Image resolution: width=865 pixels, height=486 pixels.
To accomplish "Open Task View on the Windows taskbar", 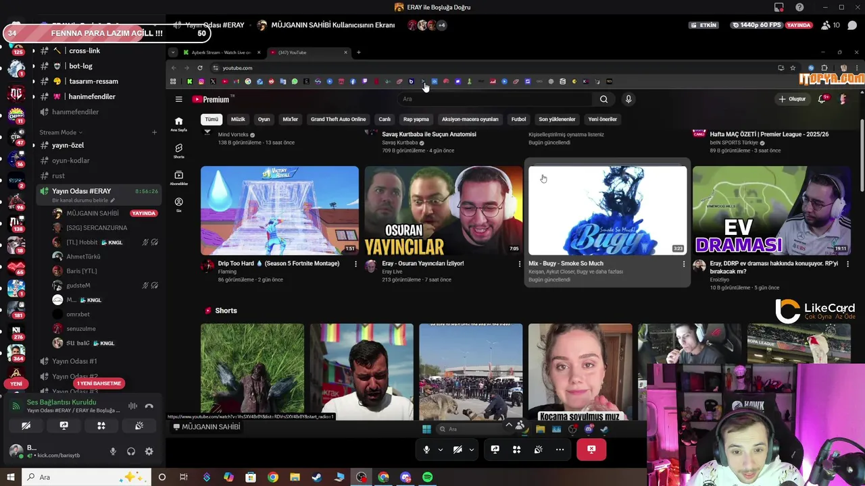I will [x=184, y=477].
